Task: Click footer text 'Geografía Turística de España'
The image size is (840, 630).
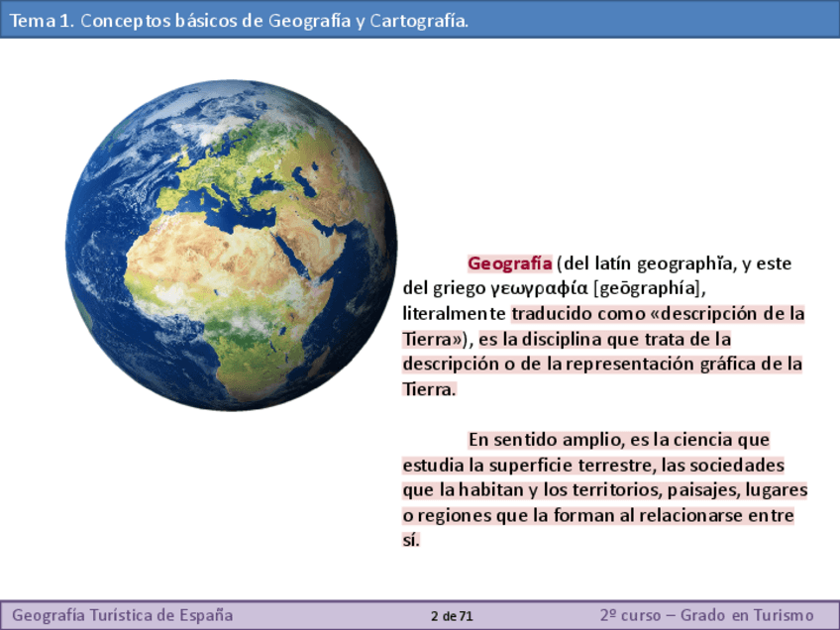Action: pos(123,615)
